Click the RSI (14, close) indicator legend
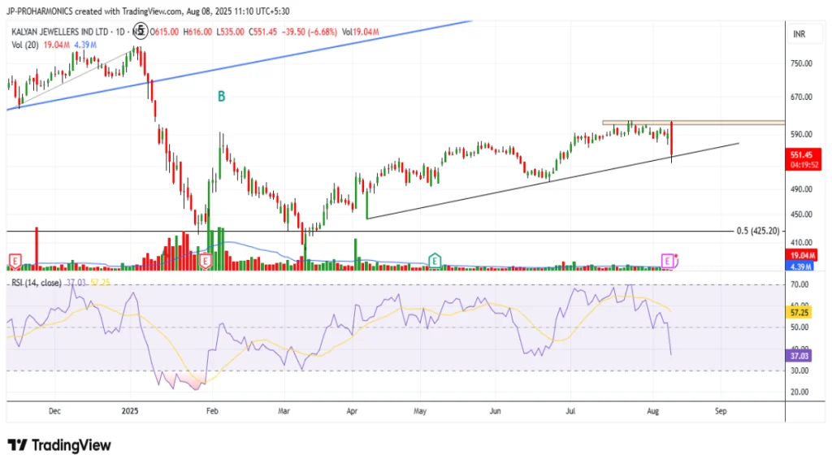This screenshot has height=468, width=832. [x=37, y=283]
